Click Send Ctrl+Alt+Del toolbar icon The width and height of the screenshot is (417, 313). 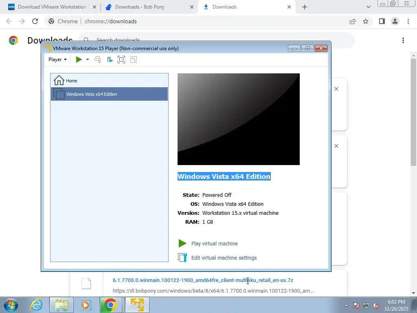click(98, 60)
